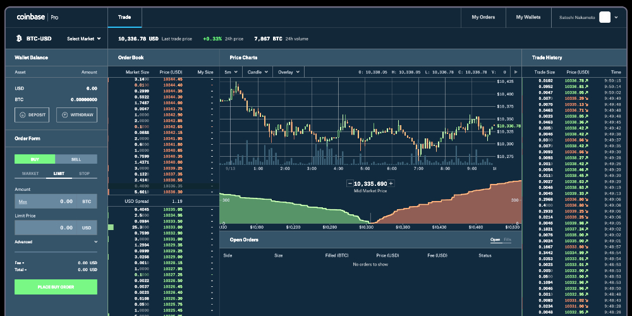Image resolution: width=632 pixels, height=316 pixels.
Task: Select the Sell side toggle
Action: 76,159
